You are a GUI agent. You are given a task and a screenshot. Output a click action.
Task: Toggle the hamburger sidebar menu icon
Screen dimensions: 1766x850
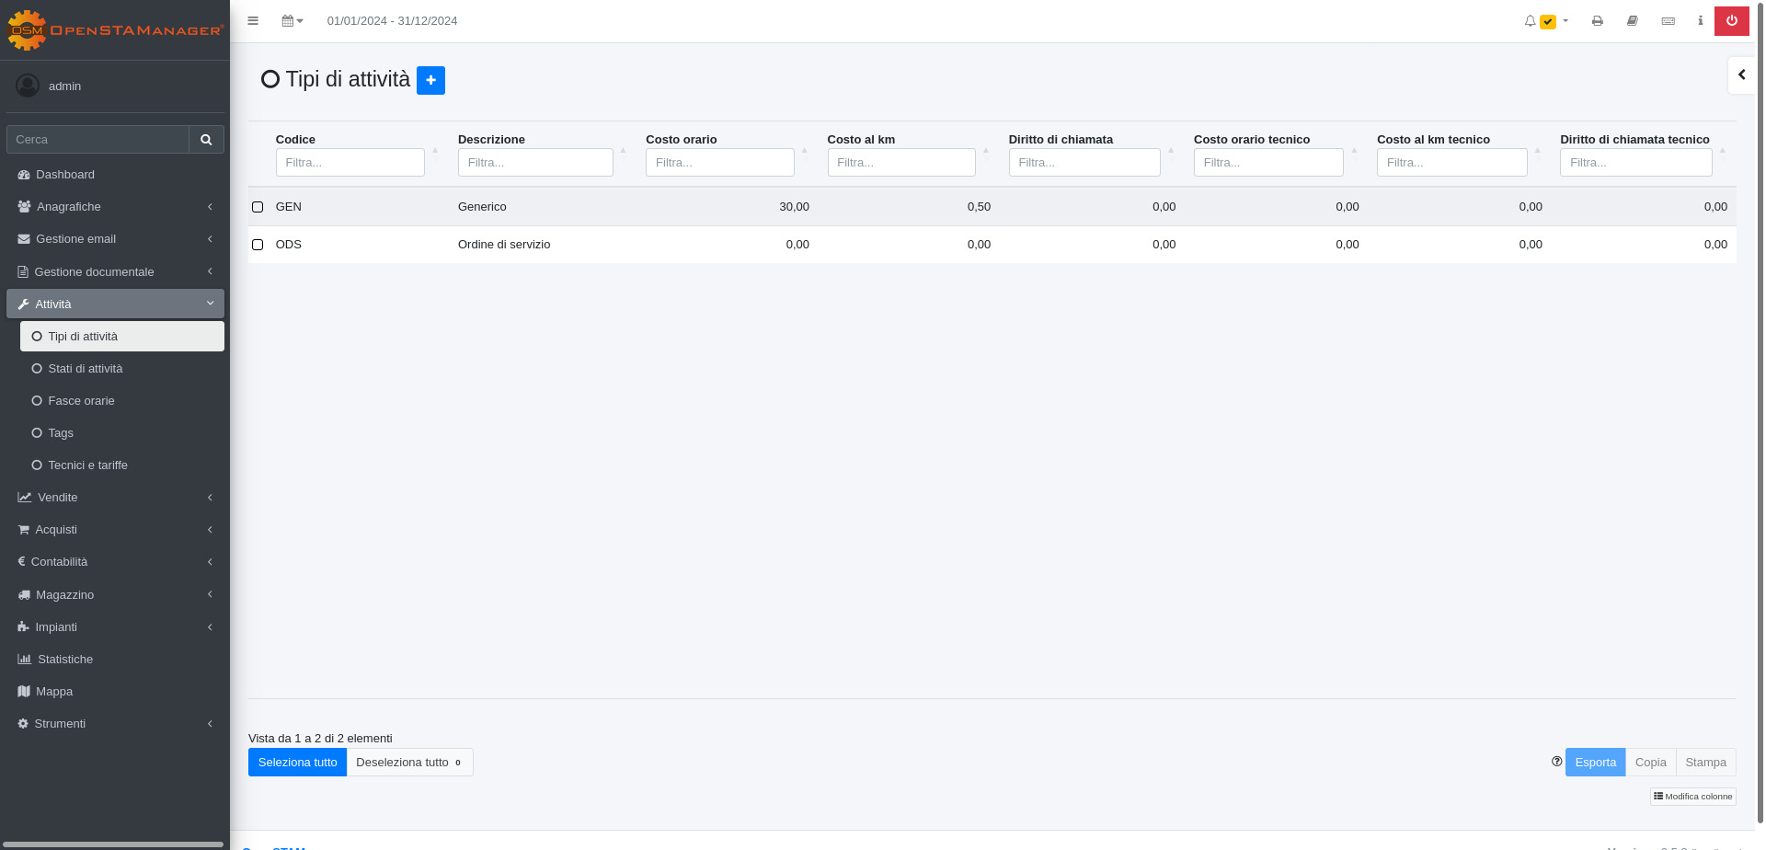pos(253,21)
